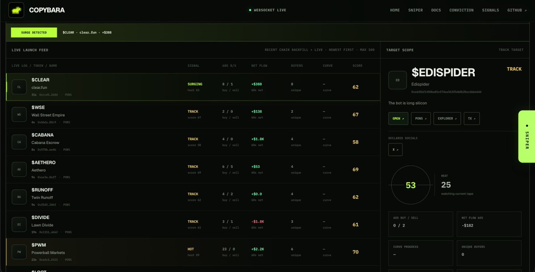Click the UNIQUE BUYERS stat card
535x272 pixels.
(x=489, y=253)
